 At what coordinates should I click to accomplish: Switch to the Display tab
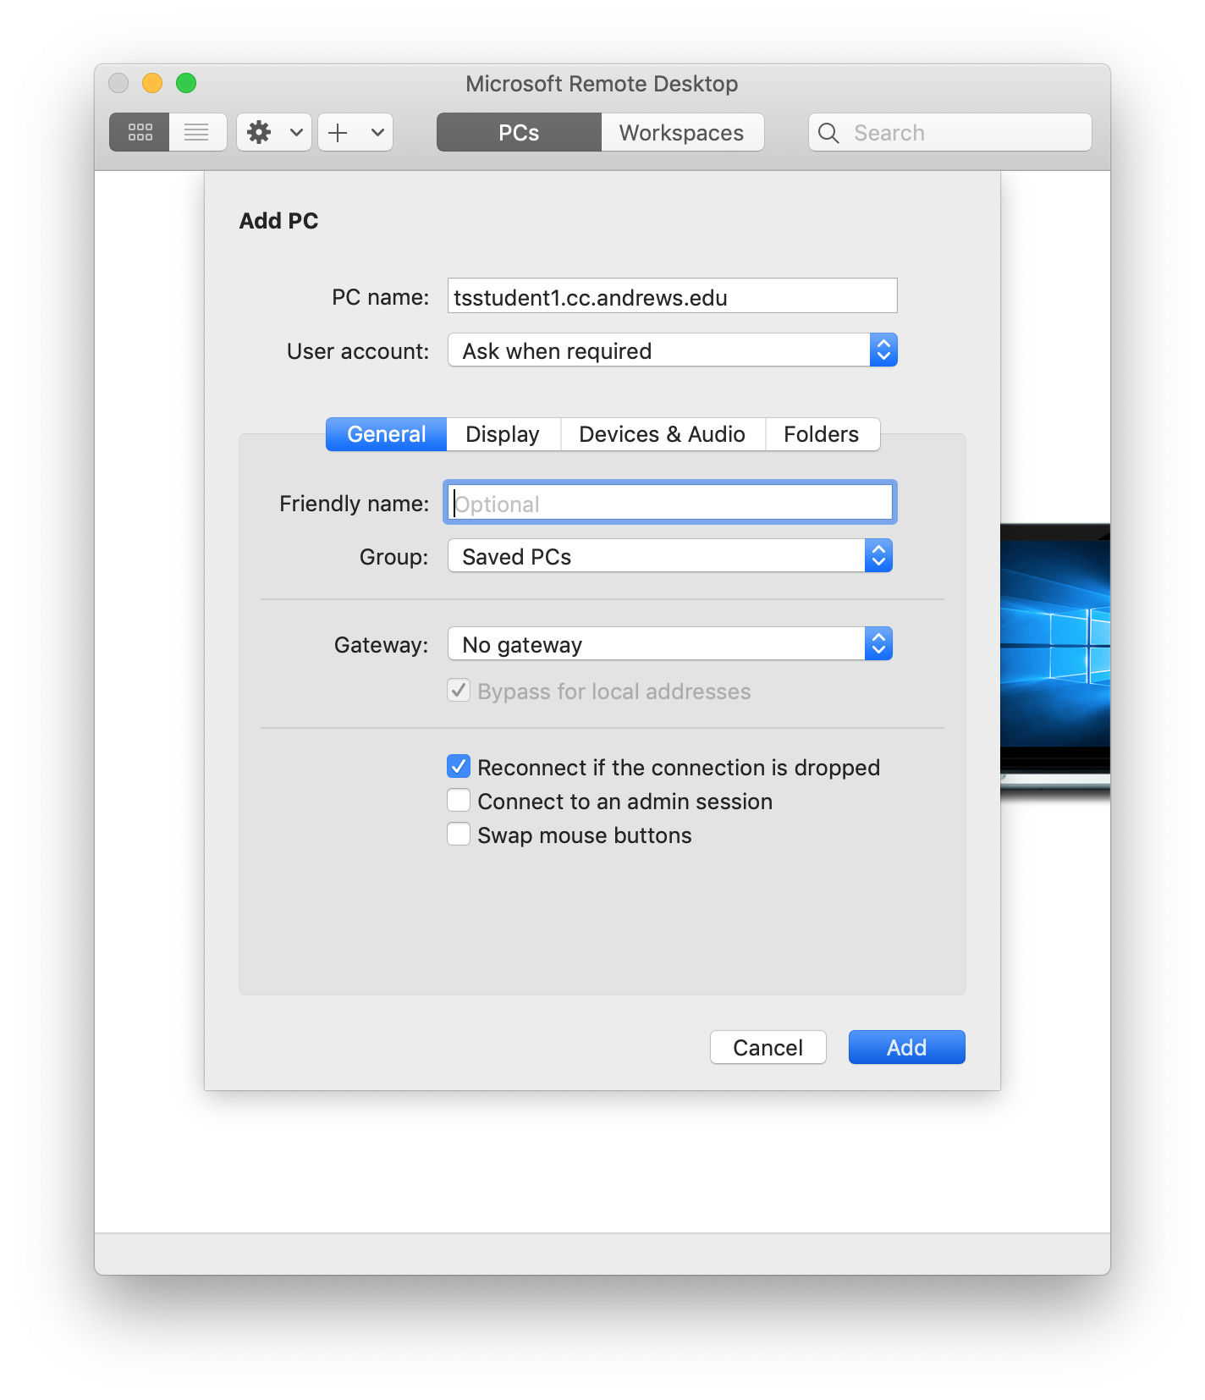[503, 434]
